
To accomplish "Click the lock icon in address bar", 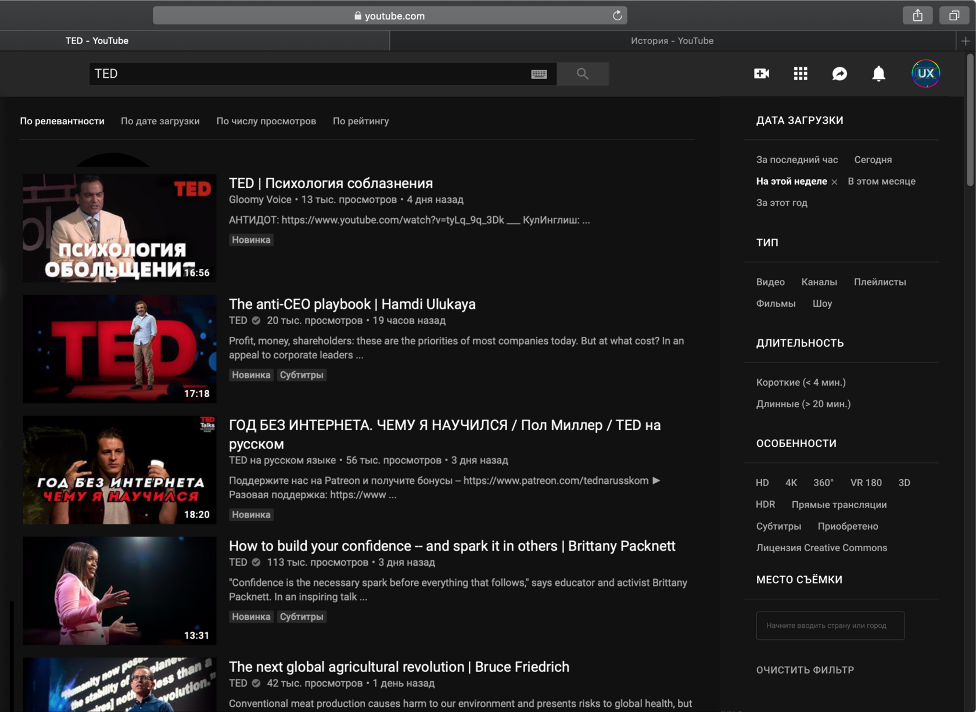I will (x=358, y=16).
